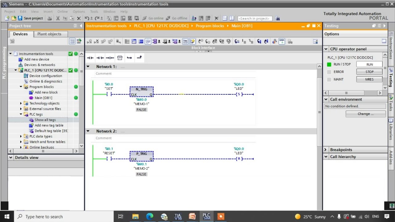This screenshot has width=395, height=222.
Task: Click the Change... button
Action: (x=366, y=114)
